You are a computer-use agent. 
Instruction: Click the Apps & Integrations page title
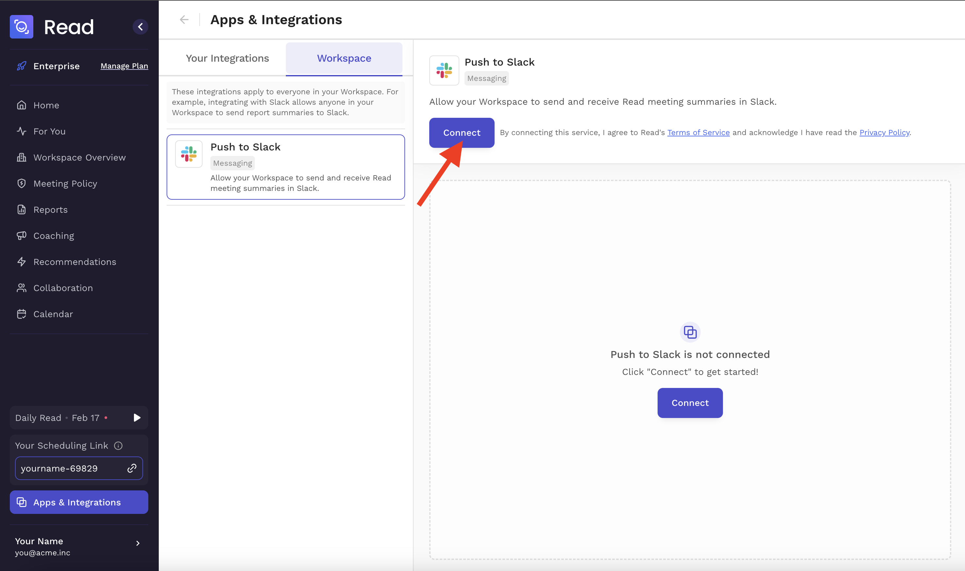tap(276, 20)
